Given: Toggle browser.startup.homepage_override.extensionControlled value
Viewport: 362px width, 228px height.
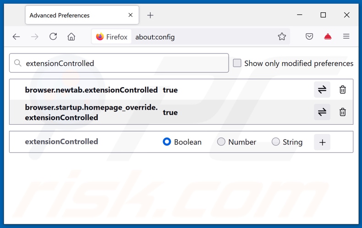Looking at the screenshot, I should point(322,112).
